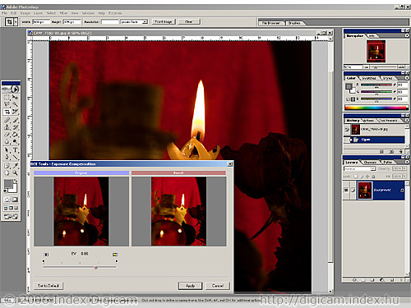Select the Rectangular Marquee tool
Image resolution: width=411 pixels, height=308 pixels.
[x=7, y=97]
